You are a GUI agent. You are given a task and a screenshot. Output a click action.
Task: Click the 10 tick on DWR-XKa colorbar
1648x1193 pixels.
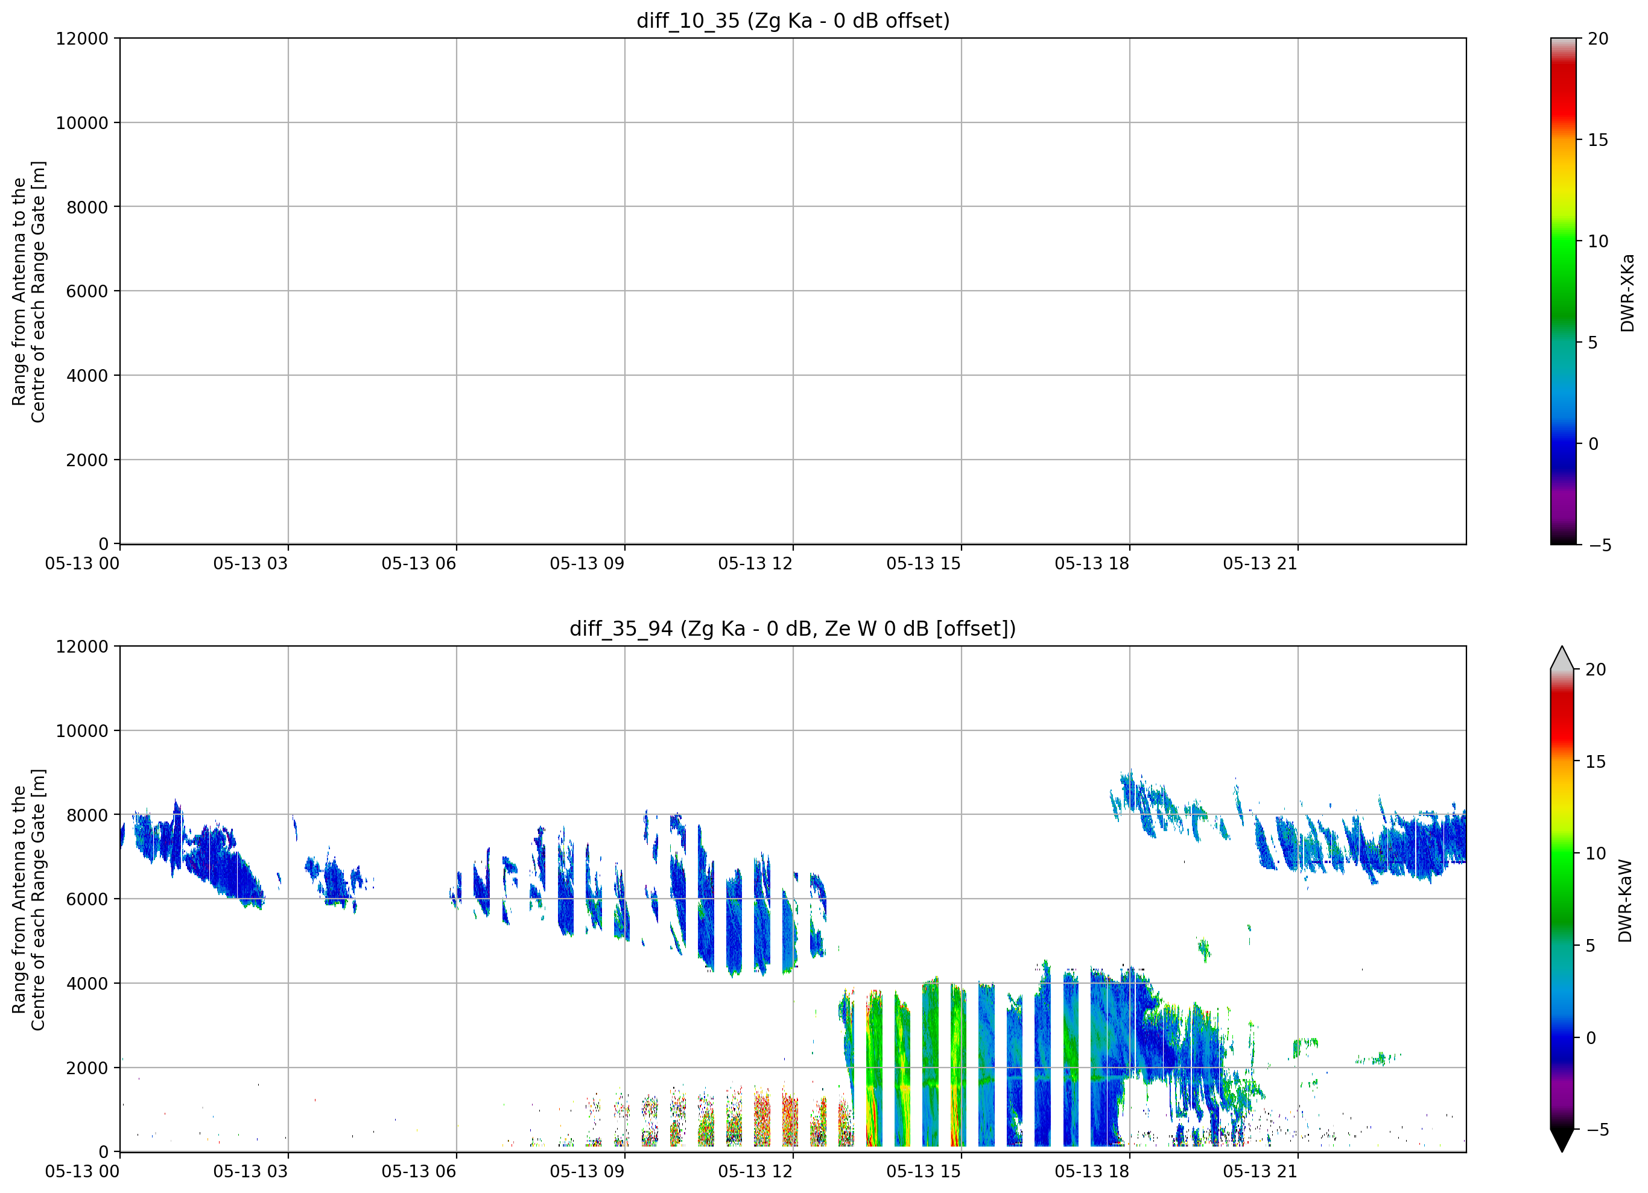pos(1598,241)
